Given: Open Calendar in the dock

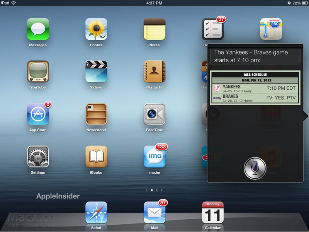Looking at the screenshot, I should (213, 212).
